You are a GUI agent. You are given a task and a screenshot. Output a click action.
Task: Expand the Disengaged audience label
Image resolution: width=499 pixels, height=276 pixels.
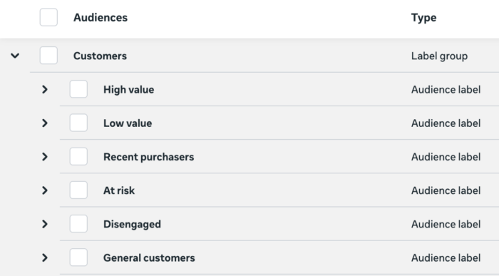pyautogui.click(x=45, y=224)
